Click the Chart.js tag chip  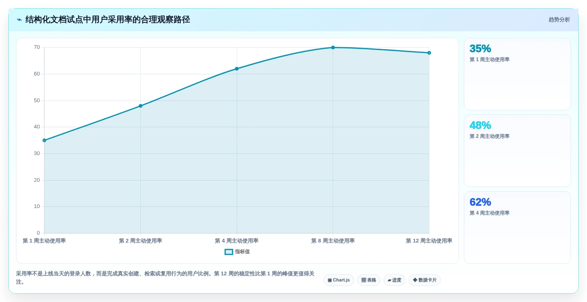point(339,280)
